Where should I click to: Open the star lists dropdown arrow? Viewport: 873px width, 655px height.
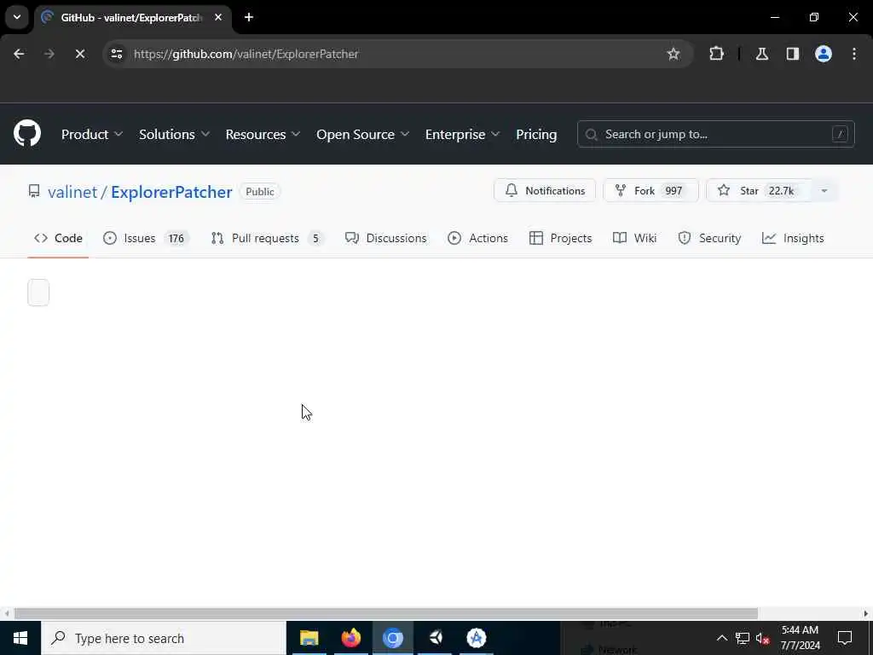click(824, 190)
